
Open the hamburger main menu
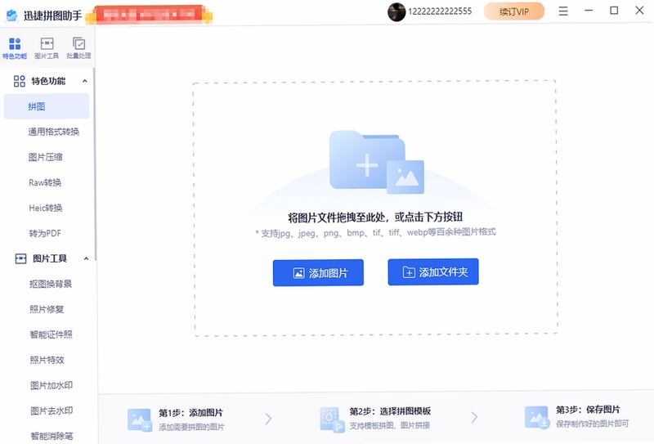click(x=563, y=11)
